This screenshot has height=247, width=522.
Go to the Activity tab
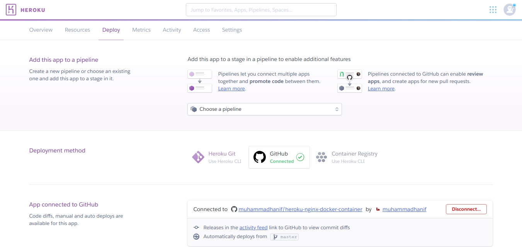pos(172,30)
